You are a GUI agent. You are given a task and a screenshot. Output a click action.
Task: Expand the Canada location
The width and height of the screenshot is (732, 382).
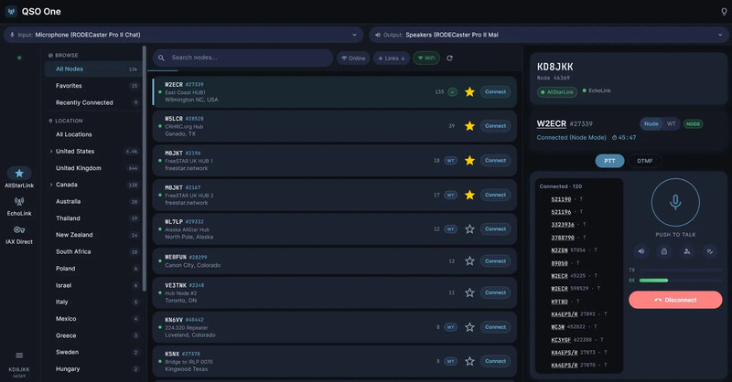(x=51, y=185)
